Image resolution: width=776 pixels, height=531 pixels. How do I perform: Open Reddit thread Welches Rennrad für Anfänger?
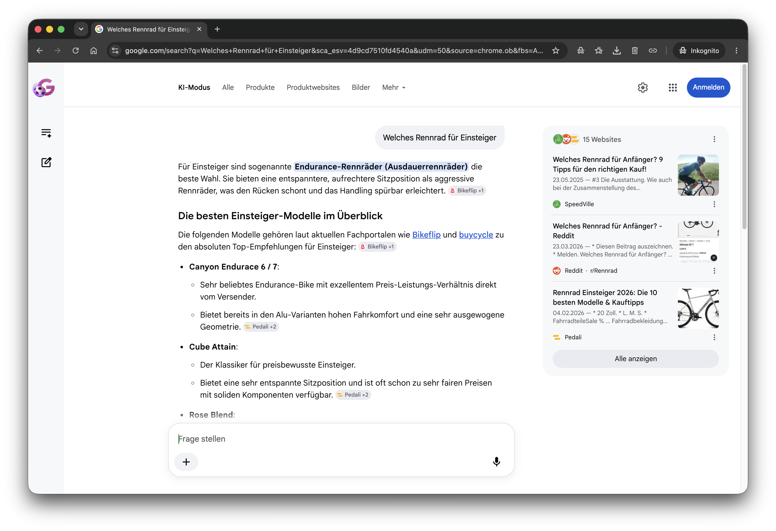[607, 231]
